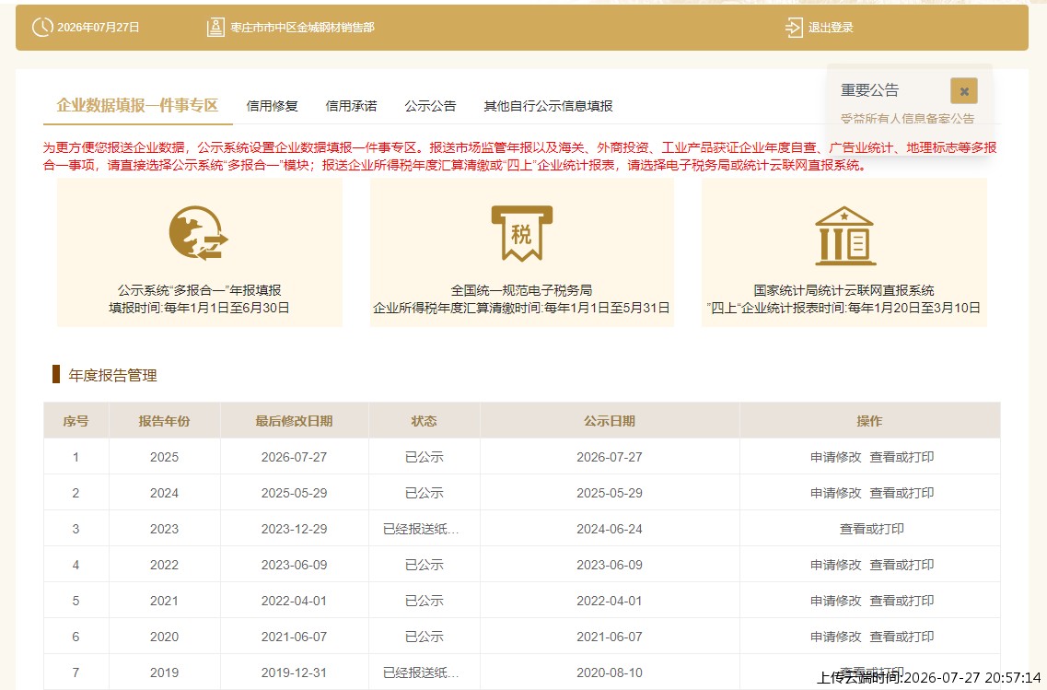The height and width of the screenshot is (690, 1047).
Task: Click 查看或打印 for the 2020 report
Action: coord(902,637)
